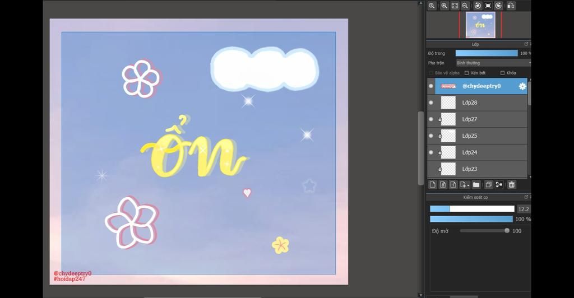The image size is (574, 298).
Task: Select layer Lớp28
Action: pyautogui.click(x=478, y=103)
